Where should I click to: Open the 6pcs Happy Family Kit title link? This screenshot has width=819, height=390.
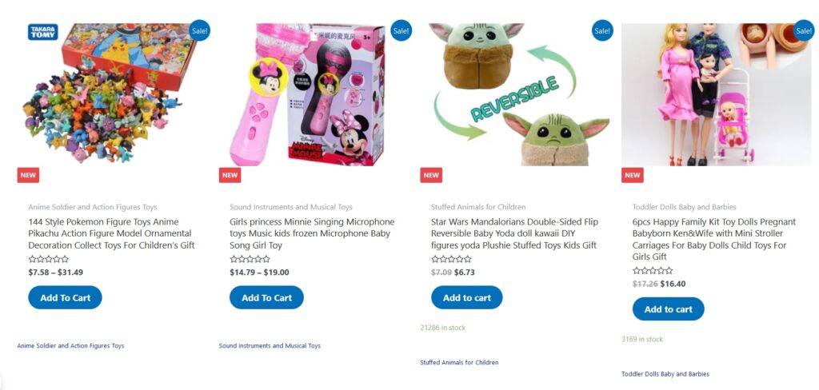(x=714, y=239)
